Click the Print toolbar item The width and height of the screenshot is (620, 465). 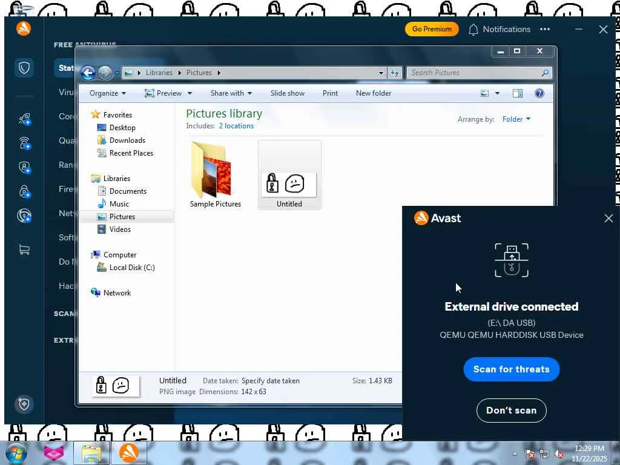pos(330,93)
